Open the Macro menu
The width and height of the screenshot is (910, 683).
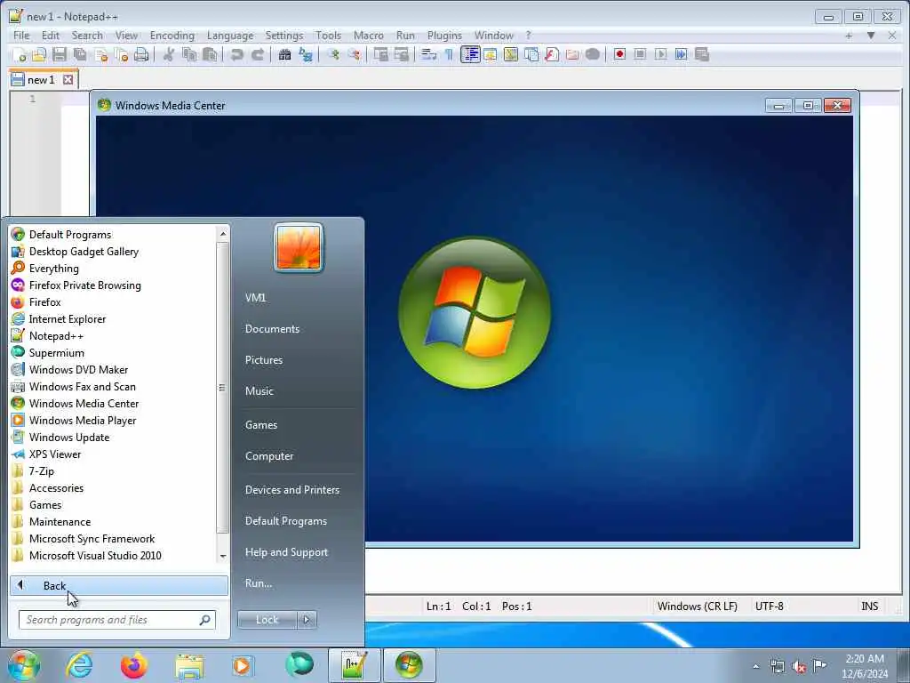369,36
